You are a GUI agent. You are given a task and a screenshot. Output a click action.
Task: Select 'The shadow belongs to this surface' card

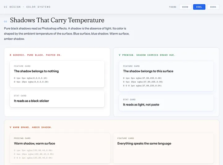166,76
